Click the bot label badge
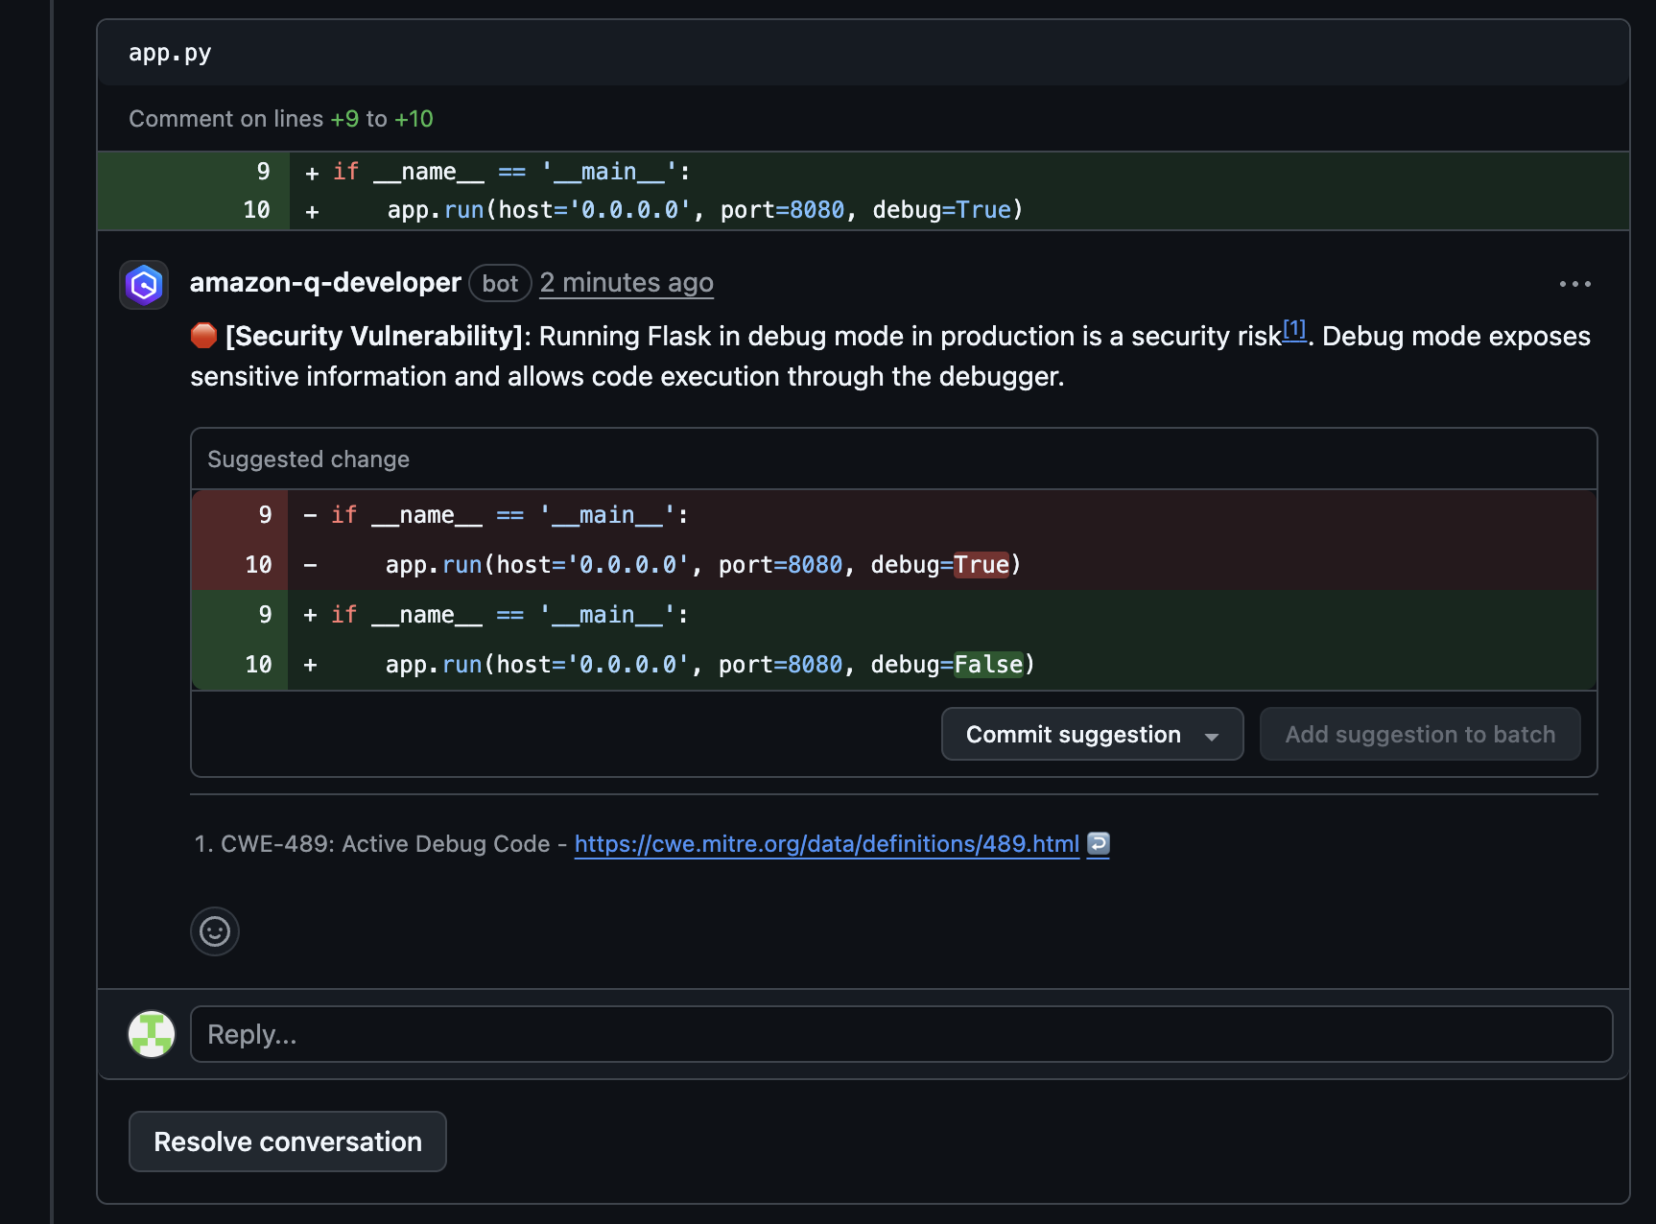Image resolution: width=1656 pixels, height=1224 pixels. (500, 284)
